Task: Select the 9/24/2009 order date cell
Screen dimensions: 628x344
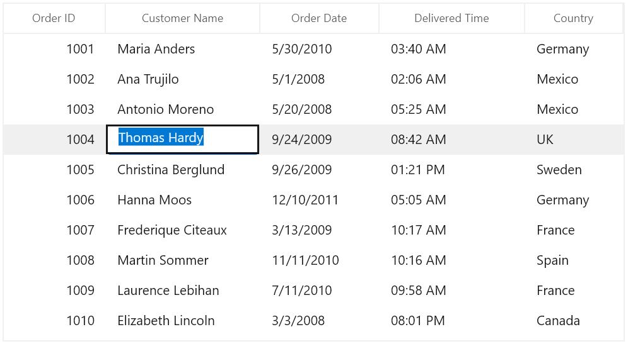Action: (319, 140)
